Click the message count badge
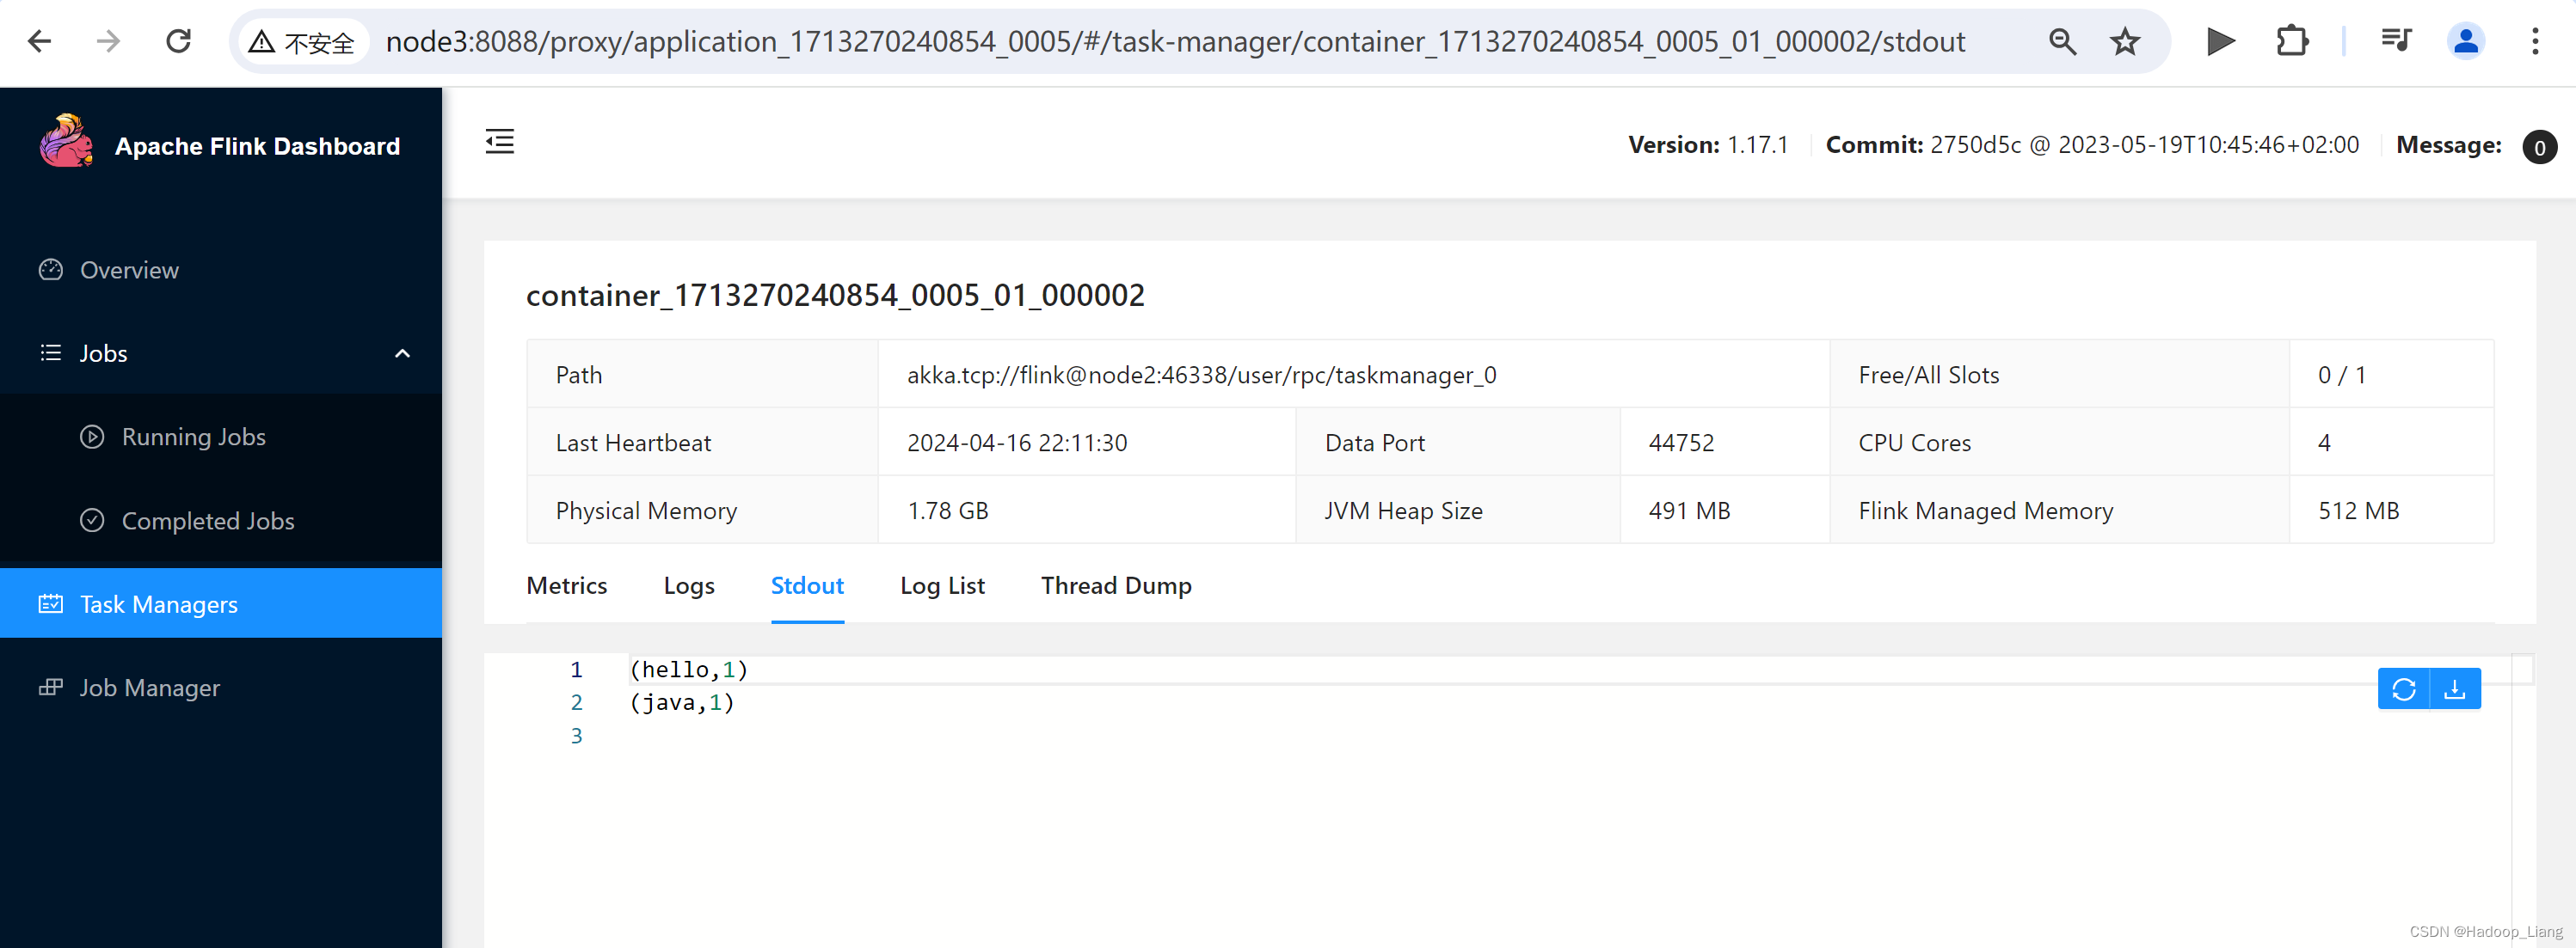 (2538, 147)
